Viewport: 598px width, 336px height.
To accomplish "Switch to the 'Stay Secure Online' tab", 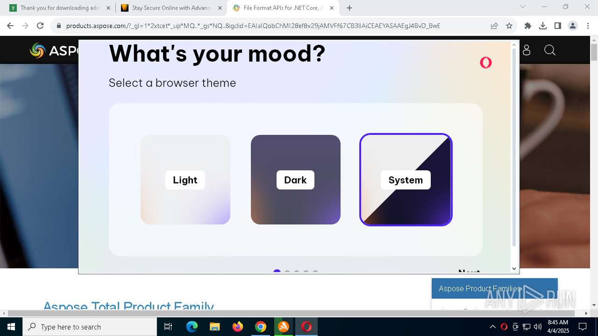I will pyautogui.click(x=171, y=8).
